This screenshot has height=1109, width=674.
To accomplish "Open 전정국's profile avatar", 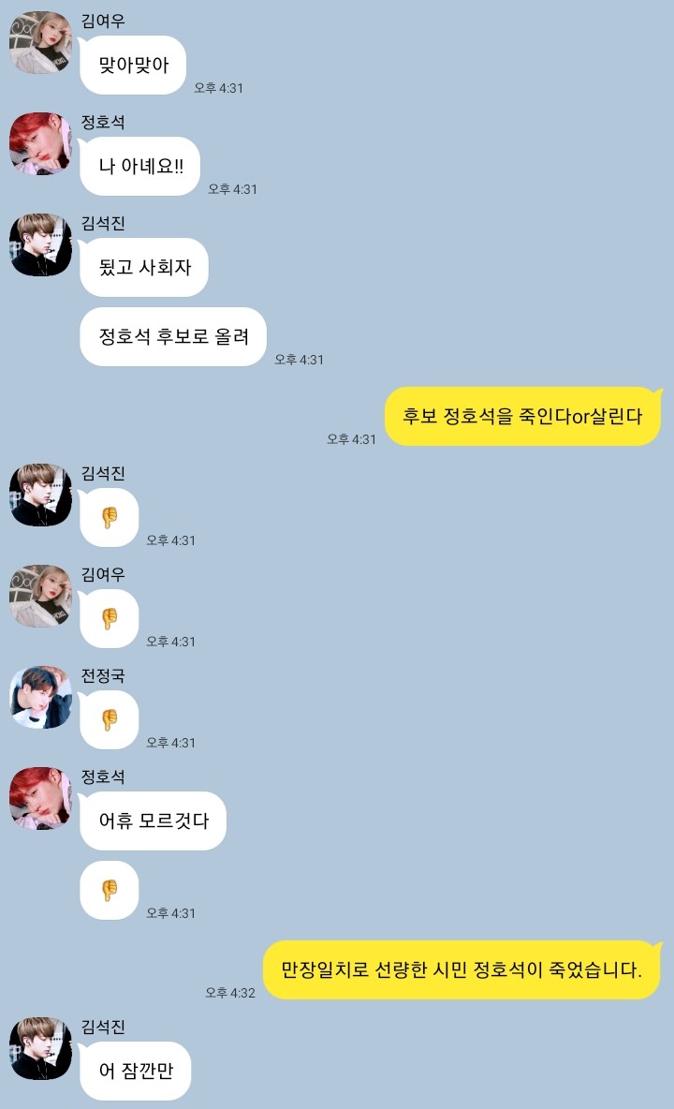I will 40,698.
